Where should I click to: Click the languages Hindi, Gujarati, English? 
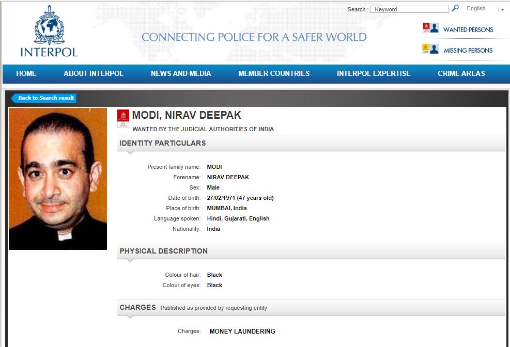click(x=238, y=218)
